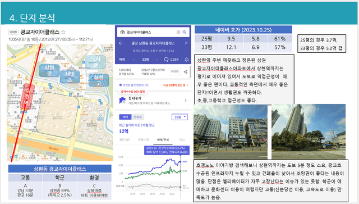Viewport: 359px width, 204px height.
Task: Click the 상현중 89% cell
Action: 60,191
